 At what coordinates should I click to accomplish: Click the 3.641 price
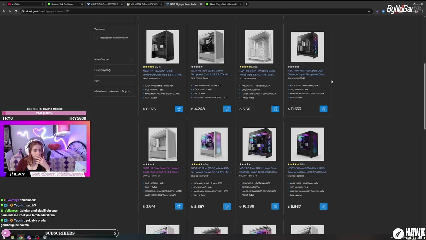(149, 206)
